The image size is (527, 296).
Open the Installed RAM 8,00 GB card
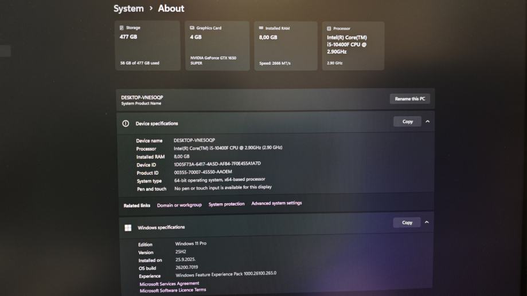(x=286, y=46)
